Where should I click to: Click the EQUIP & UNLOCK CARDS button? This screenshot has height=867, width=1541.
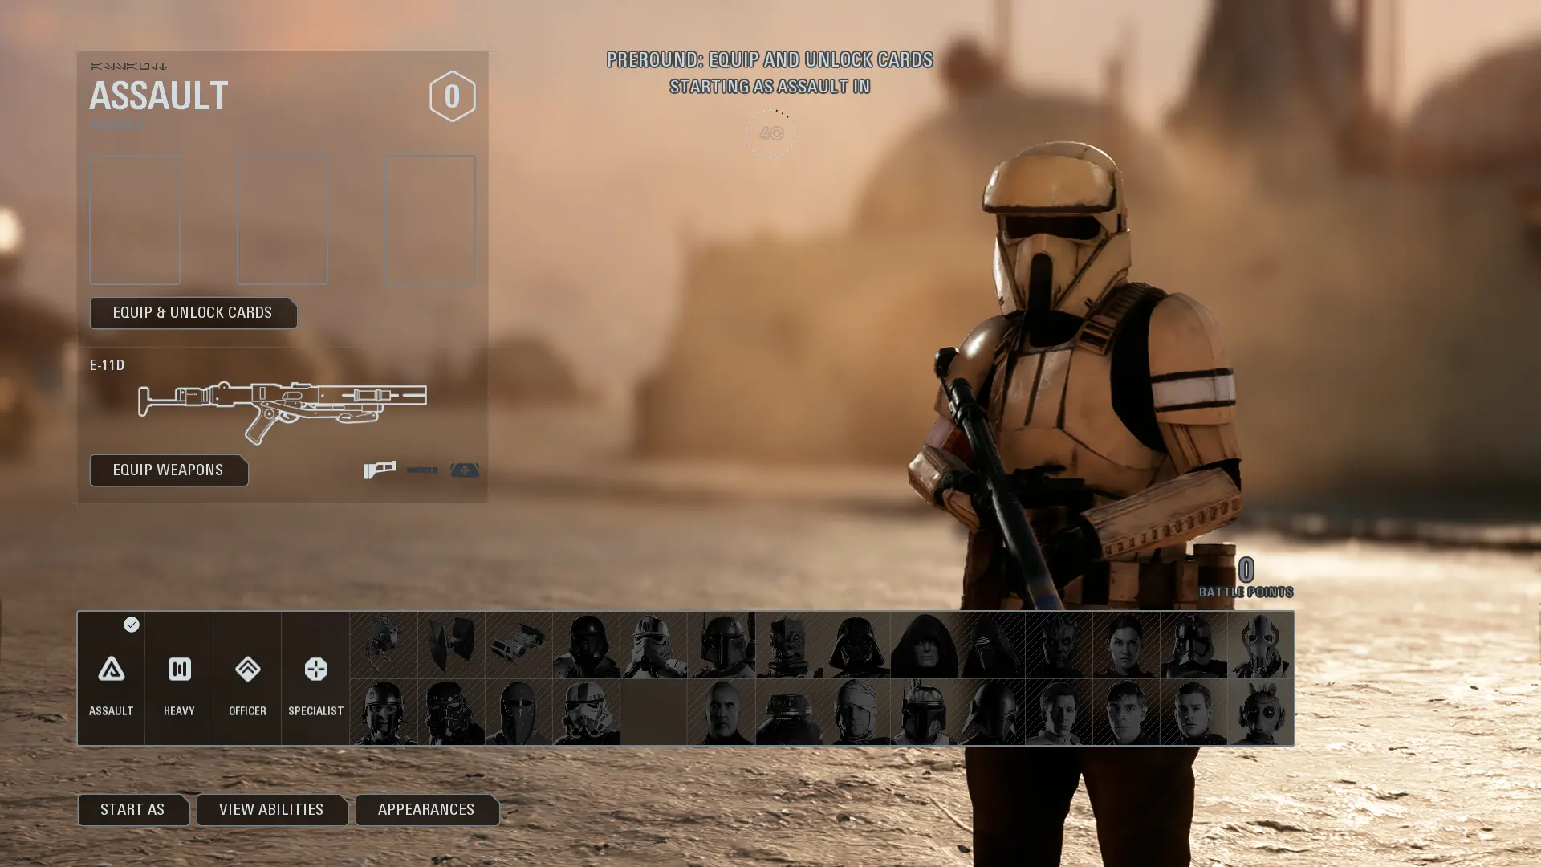tap(193, 312)
